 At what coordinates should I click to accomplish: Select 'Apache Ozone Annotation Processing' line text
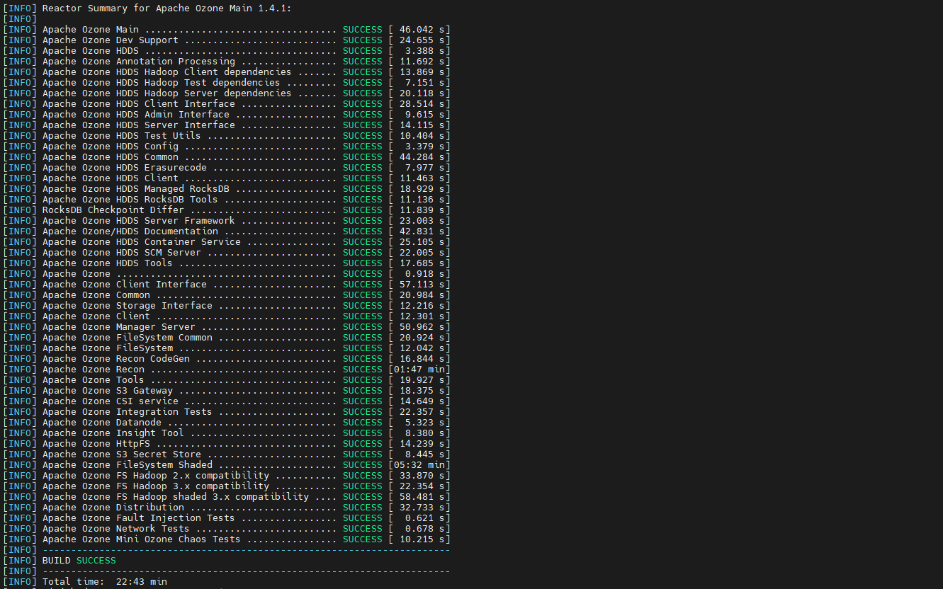click(x=139, y=62)
